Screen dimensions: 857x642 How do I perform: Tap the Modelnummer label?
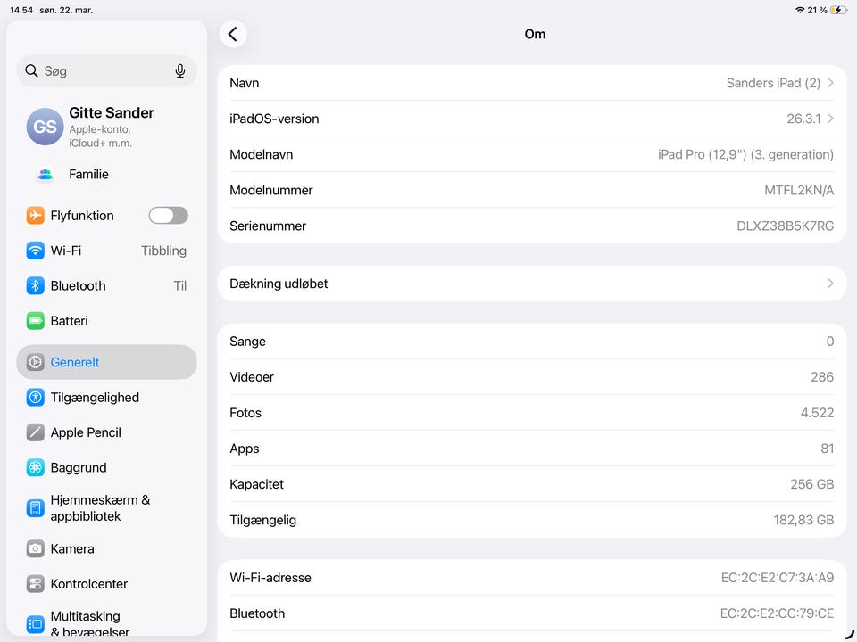271,190
